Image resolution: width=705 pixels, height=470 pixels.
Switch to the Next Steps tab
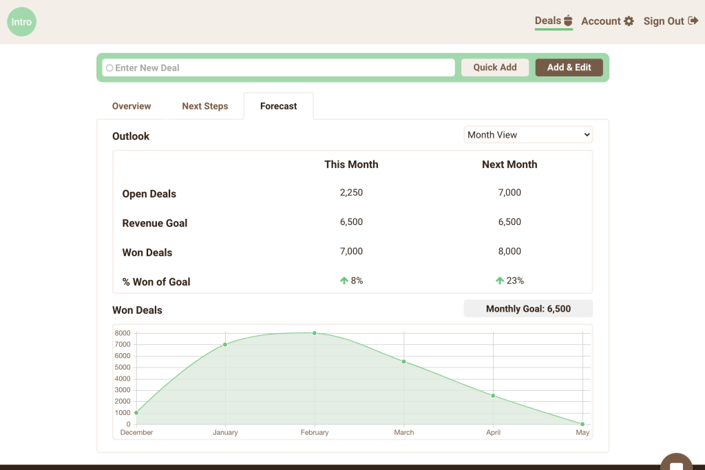[x=205, y=106]
